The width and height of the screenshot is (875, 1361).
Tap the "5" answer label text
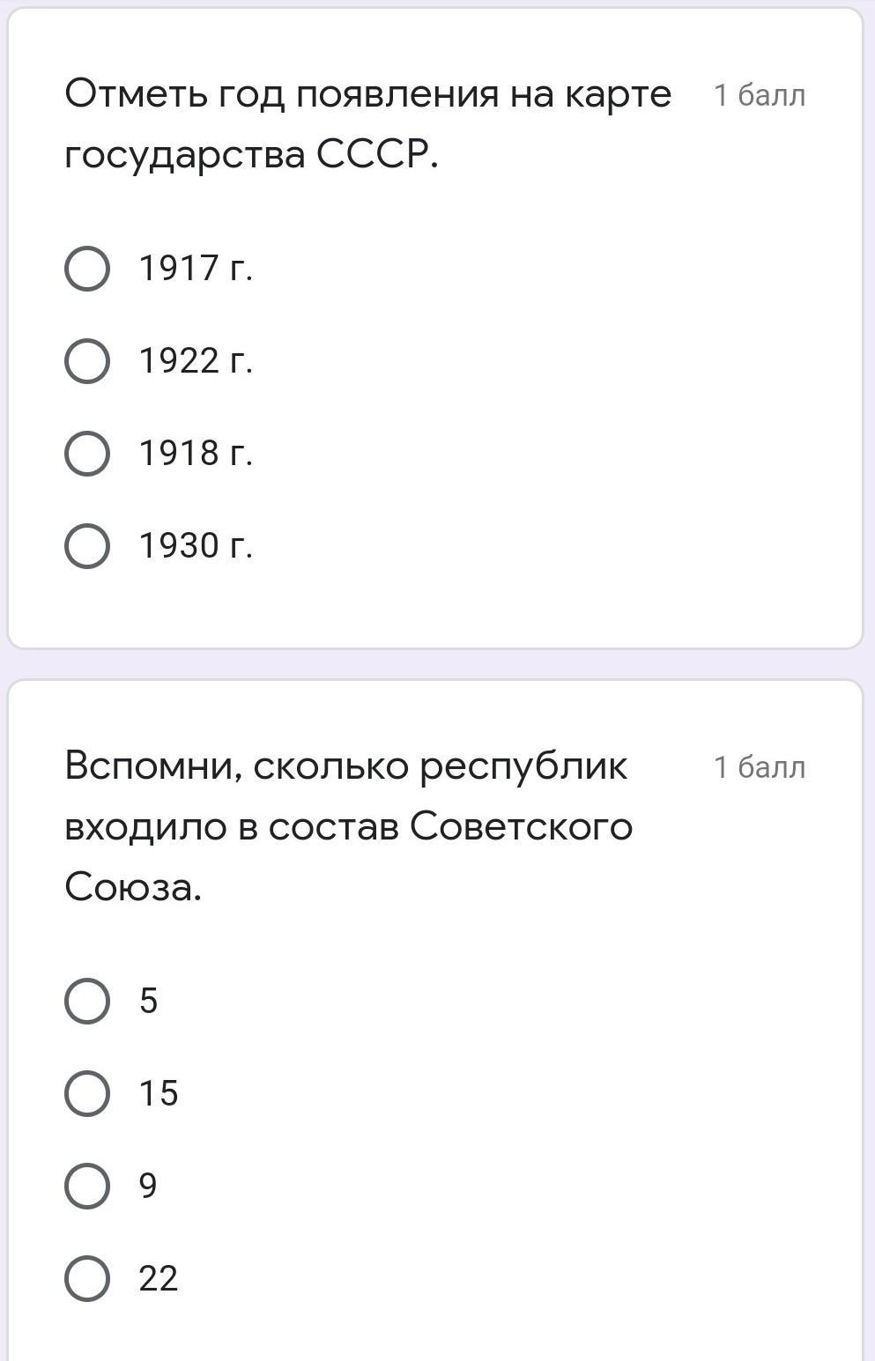148,1001
